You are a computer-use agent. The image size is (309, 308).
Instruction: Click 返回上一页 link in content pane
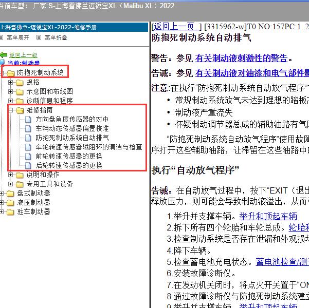tap(176, 27)
